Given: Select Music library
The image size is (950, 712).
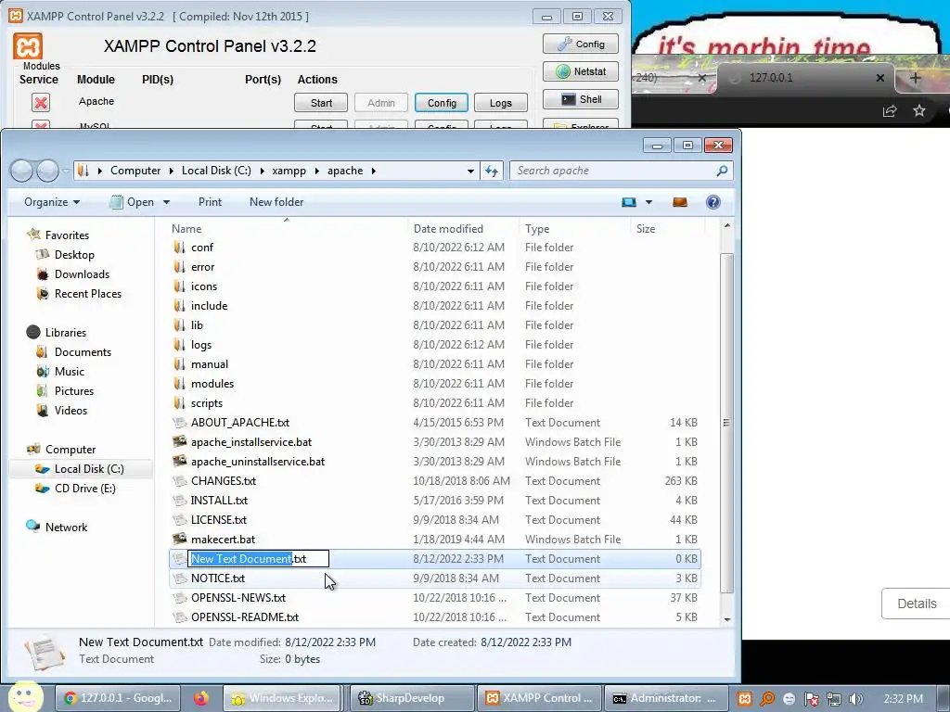Looking at the screenshot, I should (x=69, y=372).
